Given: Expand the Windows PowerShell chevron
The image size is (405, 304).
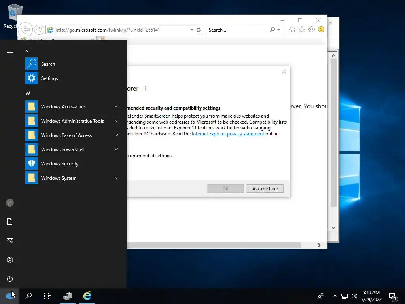Looking at the screenshot, I should pos(116,149).
